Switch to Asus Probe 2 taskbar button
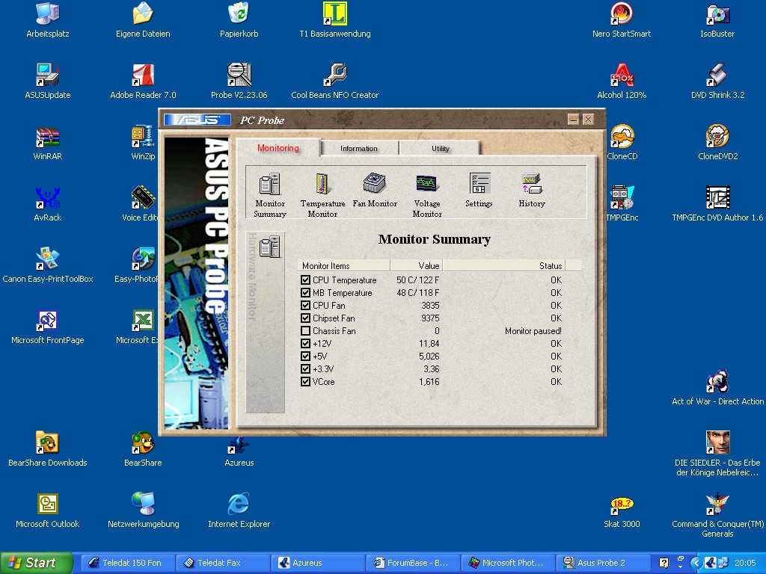Screen dimensions: 766x574 tap(602, 563)
